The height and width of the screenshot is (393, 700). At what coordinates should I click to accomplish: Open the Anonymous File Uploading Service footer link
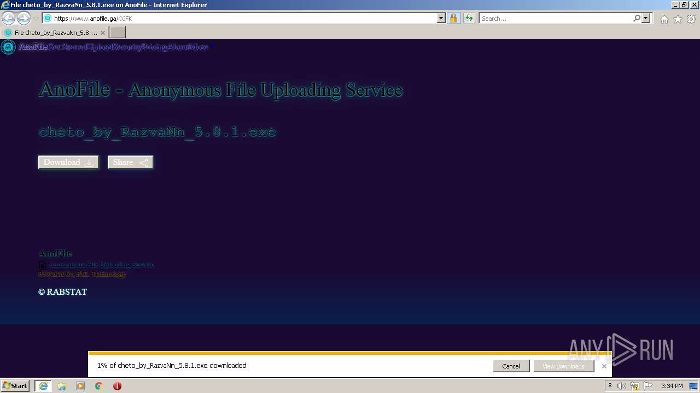click(x=102, y=265)
